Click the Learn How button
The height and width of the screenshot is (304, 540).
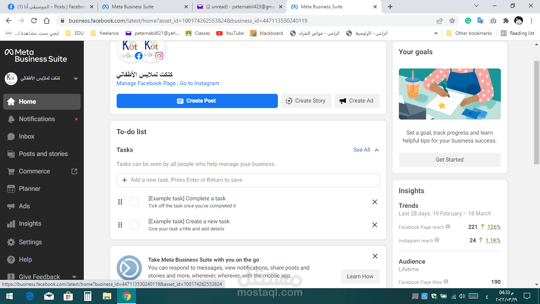360,277
